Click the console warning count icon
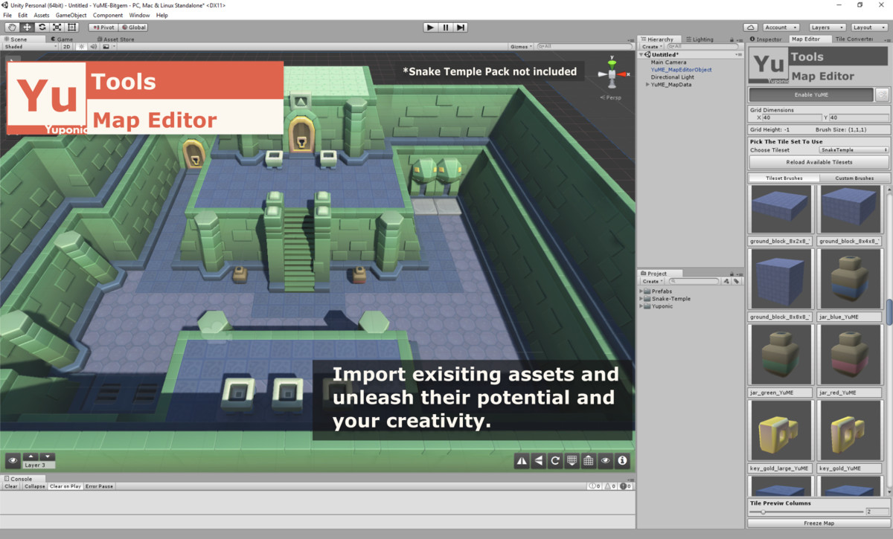The height and width of the screenshot is (539, 893). point(610,486)
